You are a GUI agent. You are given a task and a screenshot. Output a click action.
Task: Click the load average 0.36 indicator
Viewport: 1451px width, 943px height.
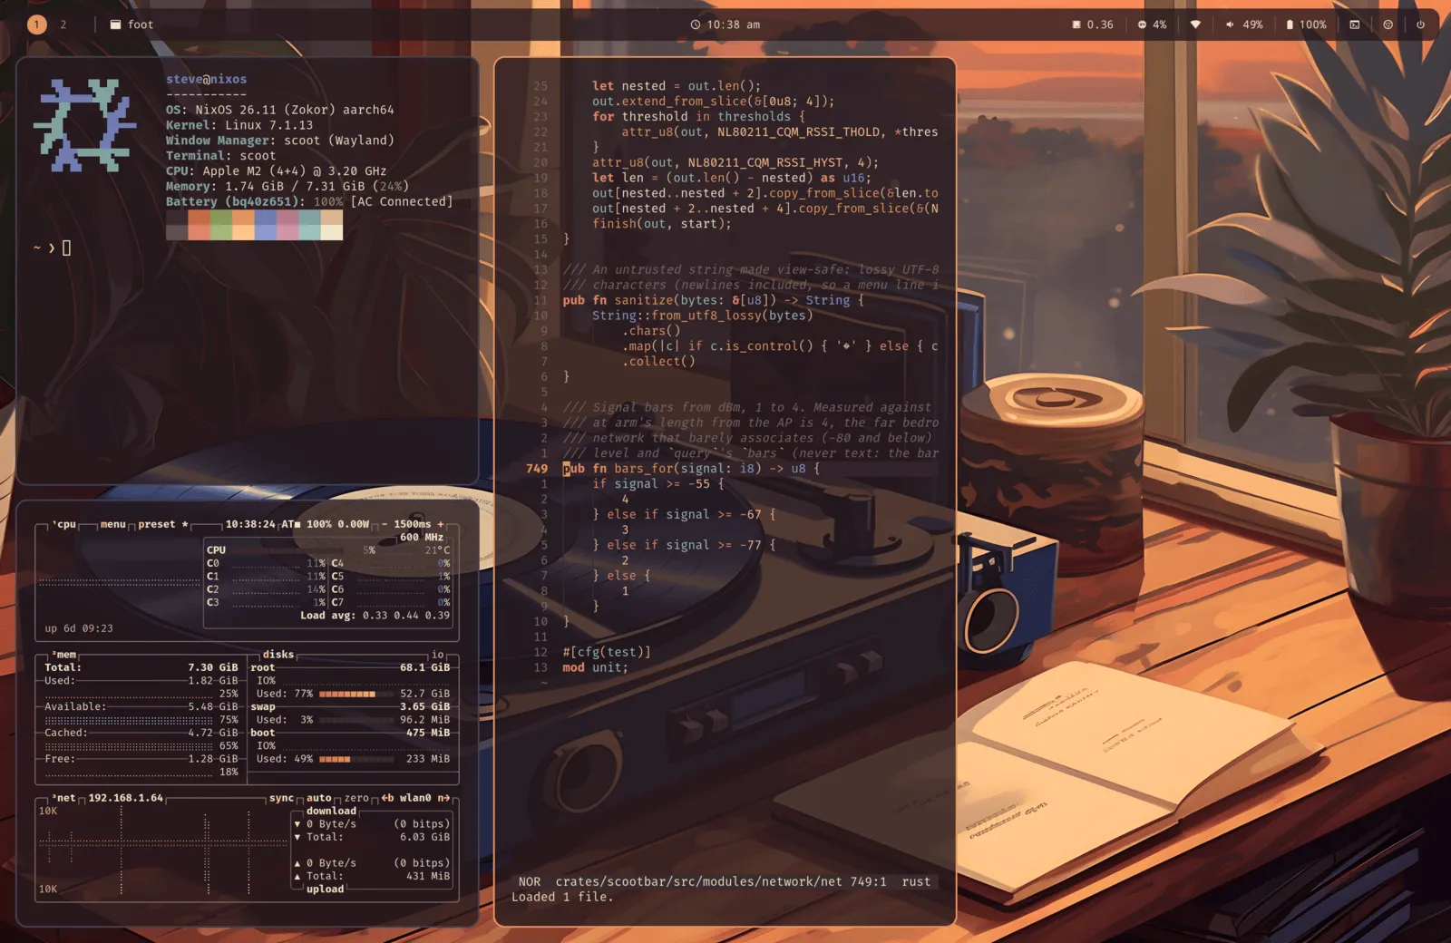point(1092,24)
